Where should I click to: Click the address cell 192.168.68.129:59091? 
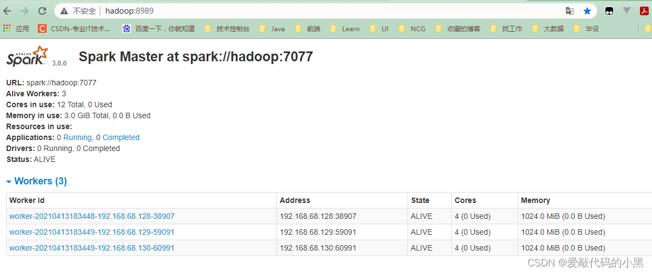click(x=318, y=232)
